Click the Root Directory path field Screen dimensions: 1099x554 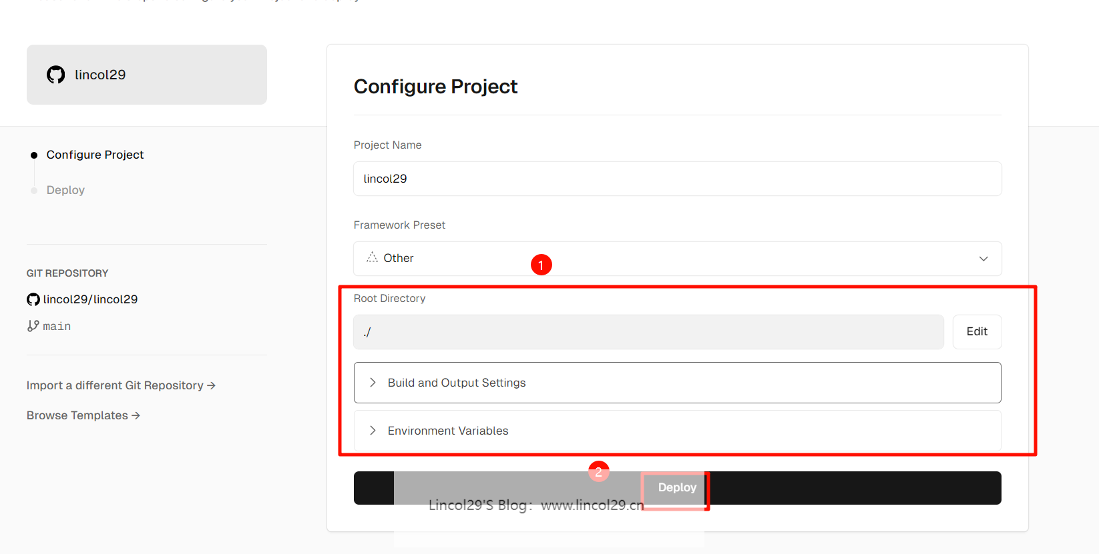point(648,332)
